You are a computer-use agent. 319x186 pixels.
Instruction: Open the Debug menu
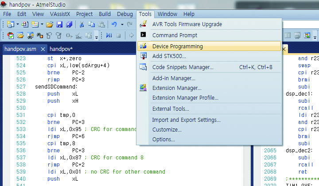(x=124, y=14)
